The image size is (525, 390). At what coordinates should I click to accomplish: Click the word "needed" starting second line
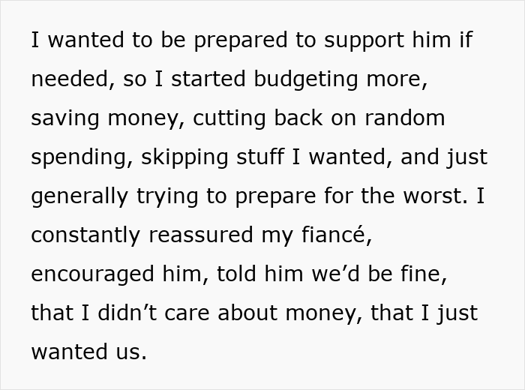pos(72,79)
